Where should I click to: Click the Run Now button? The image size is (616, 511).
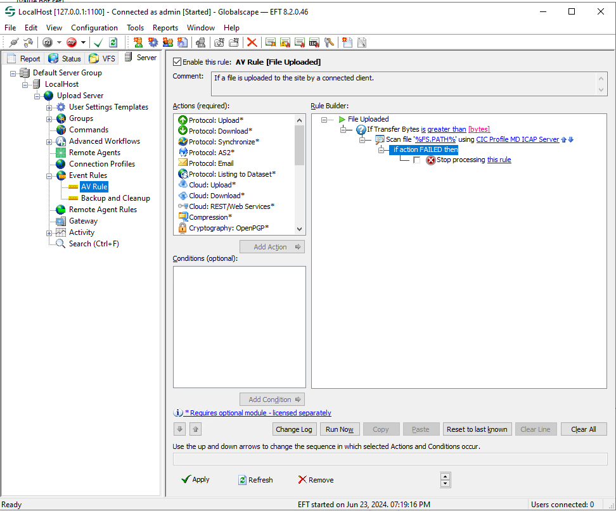coord(340,429)
